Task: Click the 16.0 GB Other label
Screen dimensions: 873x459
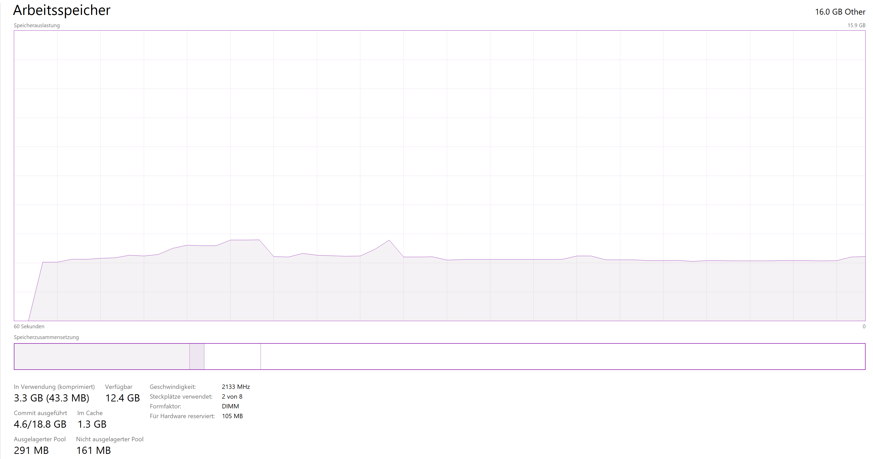Action: (840, 12)
